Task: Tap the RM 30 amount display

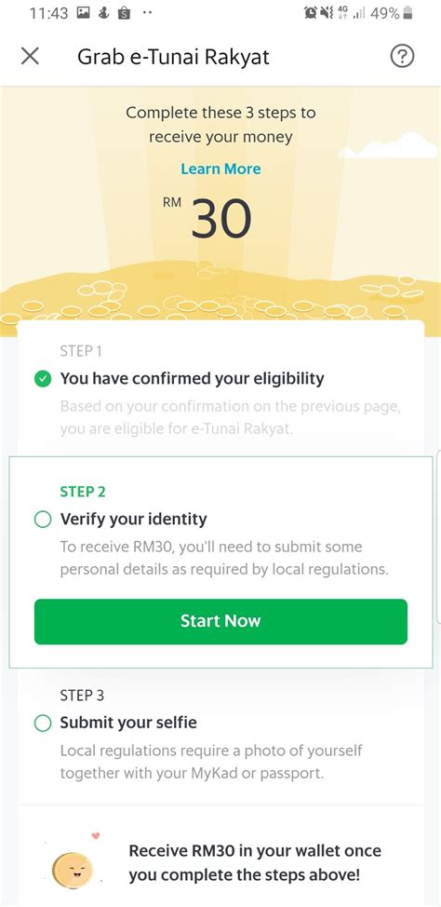Action: [207, 218]
